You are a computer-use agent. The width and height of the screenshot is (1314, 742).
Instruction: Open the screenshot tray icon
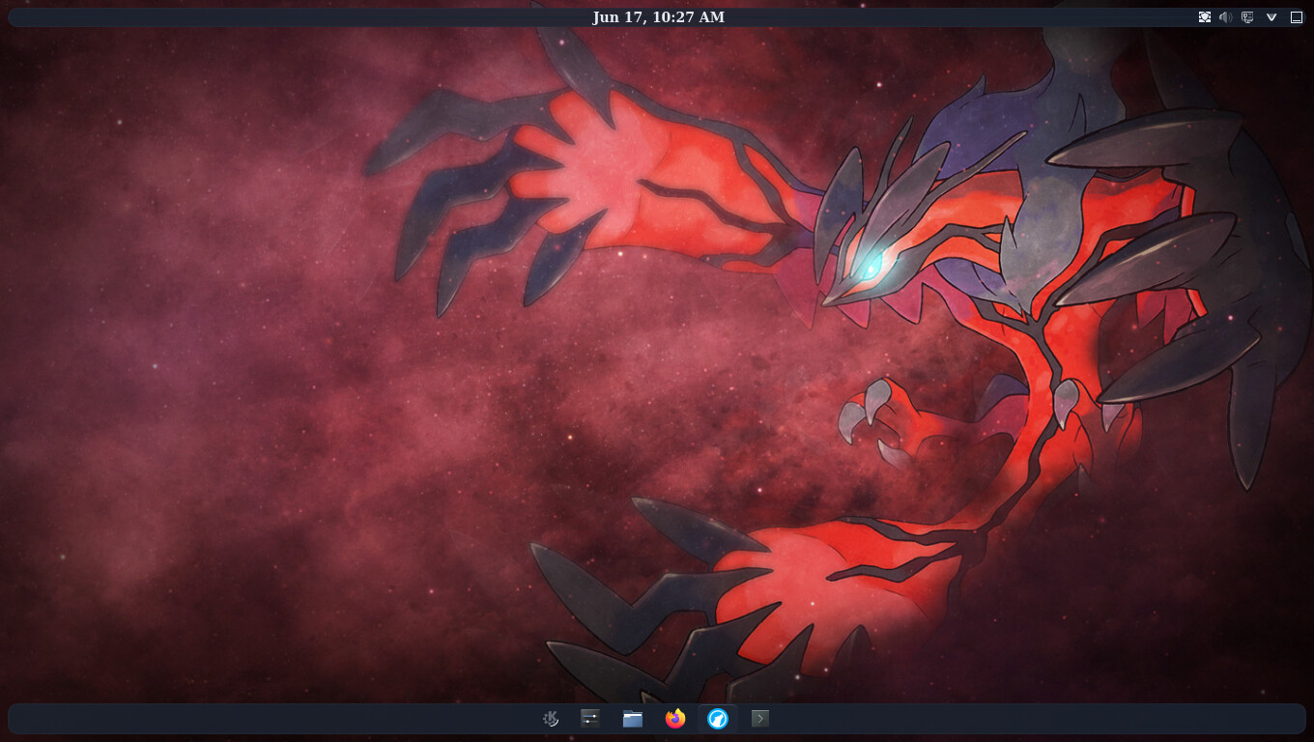[x=1205, y=17]
